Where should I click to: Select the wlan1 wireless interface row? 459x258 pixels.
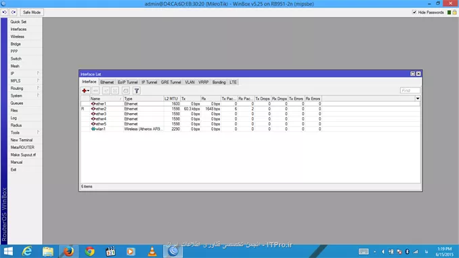coord(250,129)
